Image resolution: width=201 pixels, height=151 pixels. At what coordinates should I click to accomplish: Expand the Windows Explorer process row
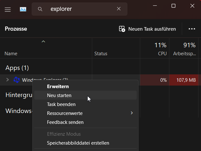tap(8, 80)
